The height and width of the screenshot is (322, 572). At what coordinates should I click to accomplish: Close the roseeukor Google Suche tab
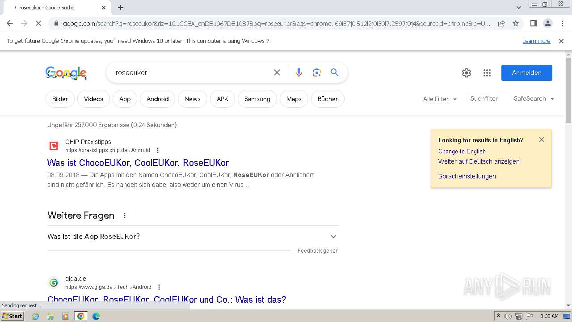(104, 8)
